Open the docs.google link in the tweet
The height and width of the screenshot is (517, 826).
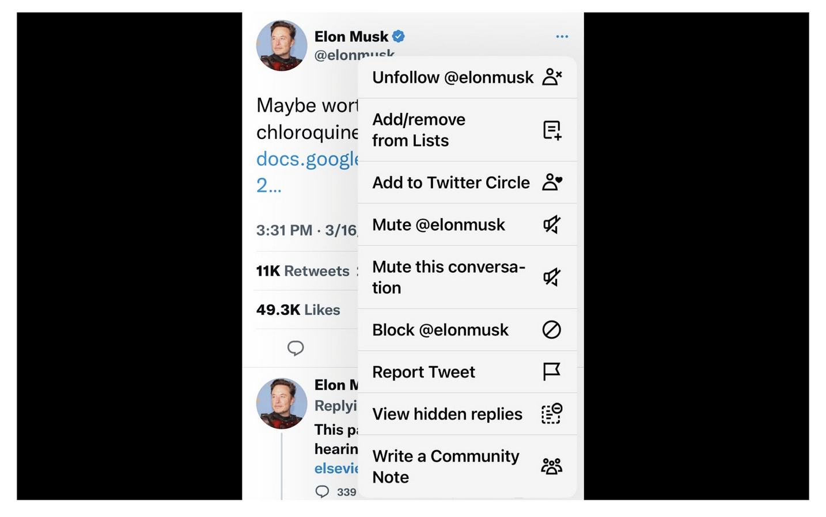pyautogui.click(x=307, y=159)
